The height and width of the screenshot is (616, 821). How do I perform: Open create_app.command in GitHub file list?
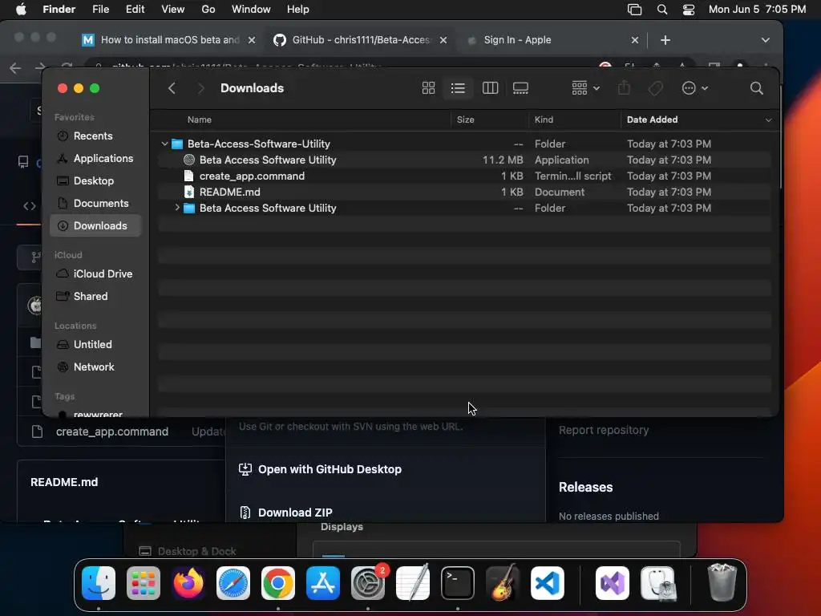(112, 432)
